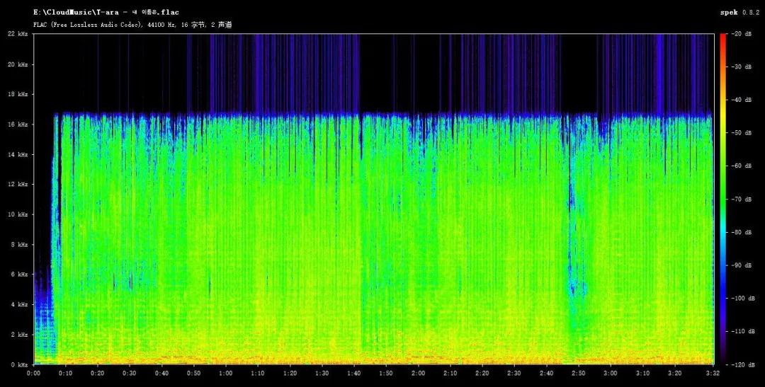Click the 0:00 time axis label

click(x=34, y=374)
